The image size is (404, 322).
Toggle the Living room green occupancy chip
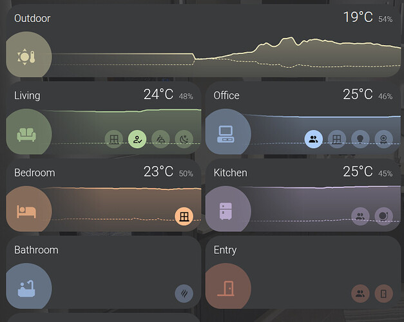137,139
